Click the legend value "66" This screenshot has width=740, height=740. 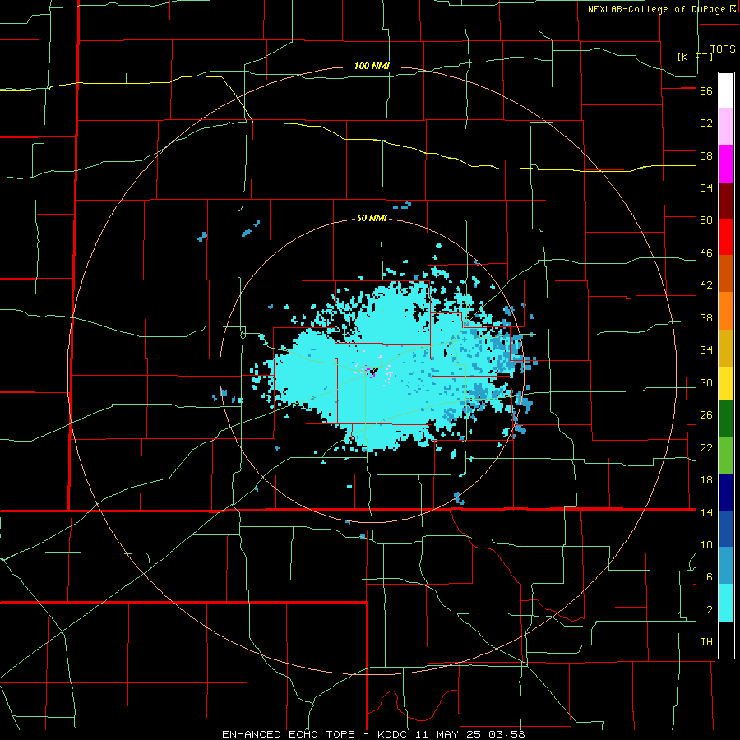point(706,91)
